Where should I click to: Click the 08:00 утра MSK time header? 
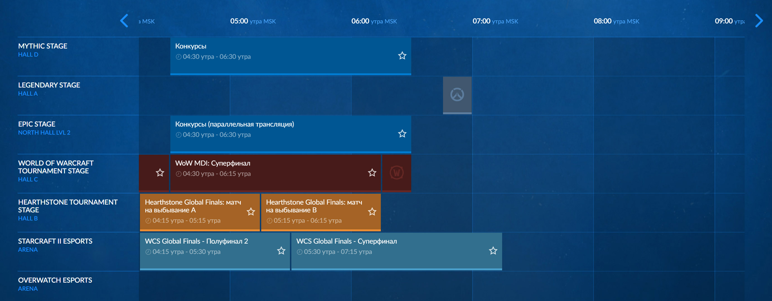pos(616,21)
